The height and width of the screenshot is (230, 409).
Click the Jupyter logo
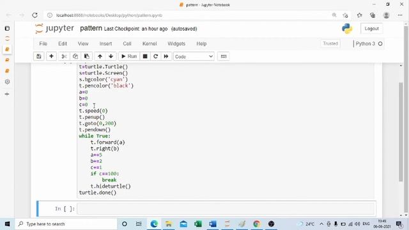[54, 28]
